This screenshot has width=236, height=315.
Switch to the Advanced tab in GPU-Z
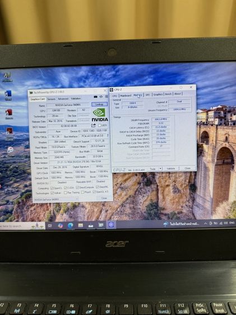pyautogui.click(x=63, y=99)
